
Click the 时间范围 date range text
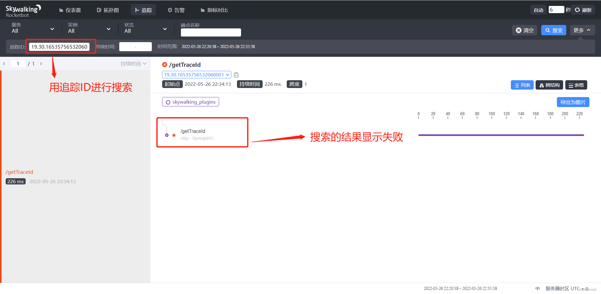218,47
